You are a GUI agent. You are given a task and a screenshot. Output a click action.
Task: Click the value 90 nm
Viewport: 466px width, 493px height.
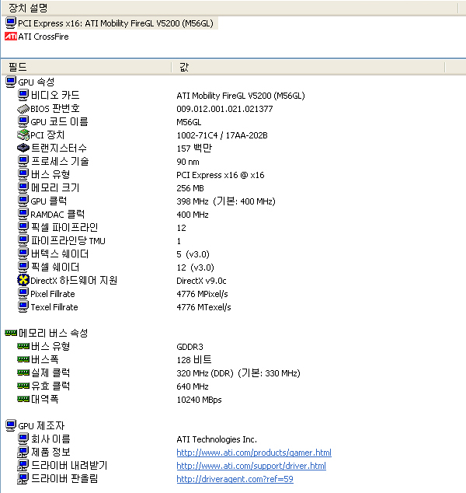pos(188,162)
